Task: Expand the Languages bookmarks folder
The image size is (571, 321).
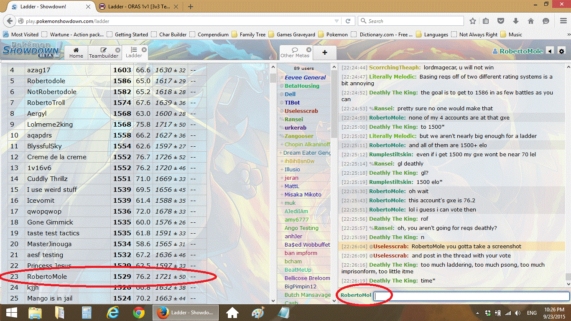Action: point(432,35)
